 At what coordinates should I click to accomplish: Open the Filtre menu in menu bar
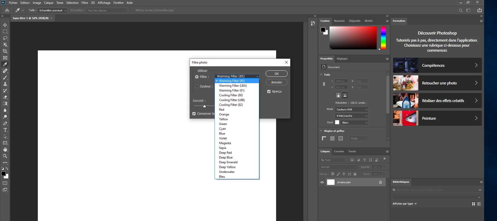click(85, 3)
